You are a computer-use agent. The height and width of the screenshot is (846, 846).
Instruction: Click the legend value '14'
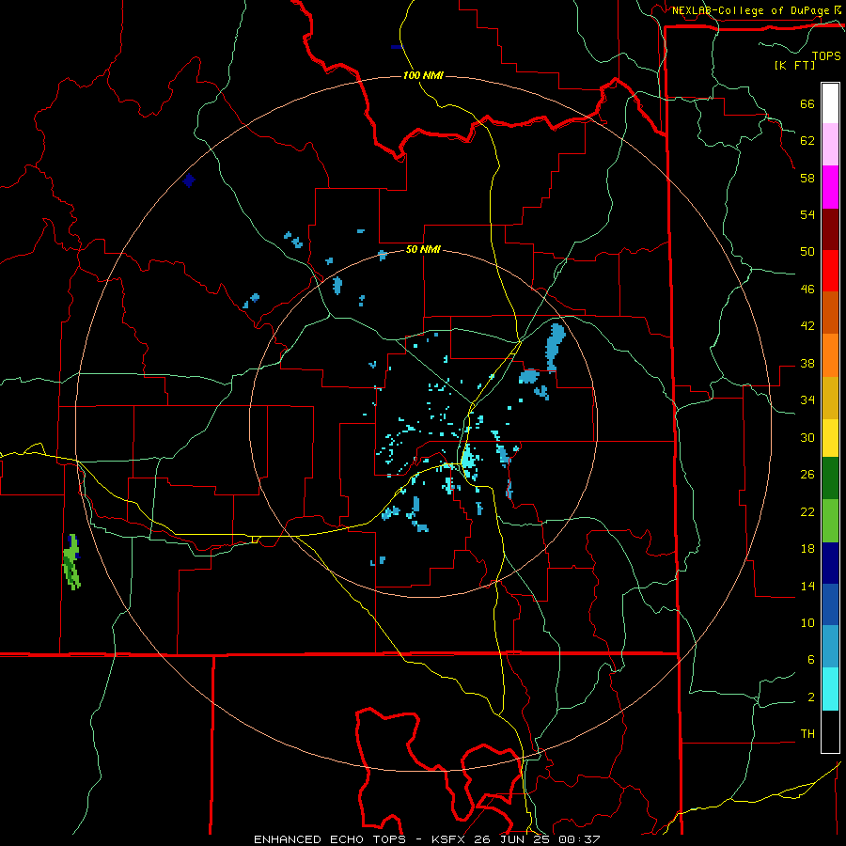point(807,586)
